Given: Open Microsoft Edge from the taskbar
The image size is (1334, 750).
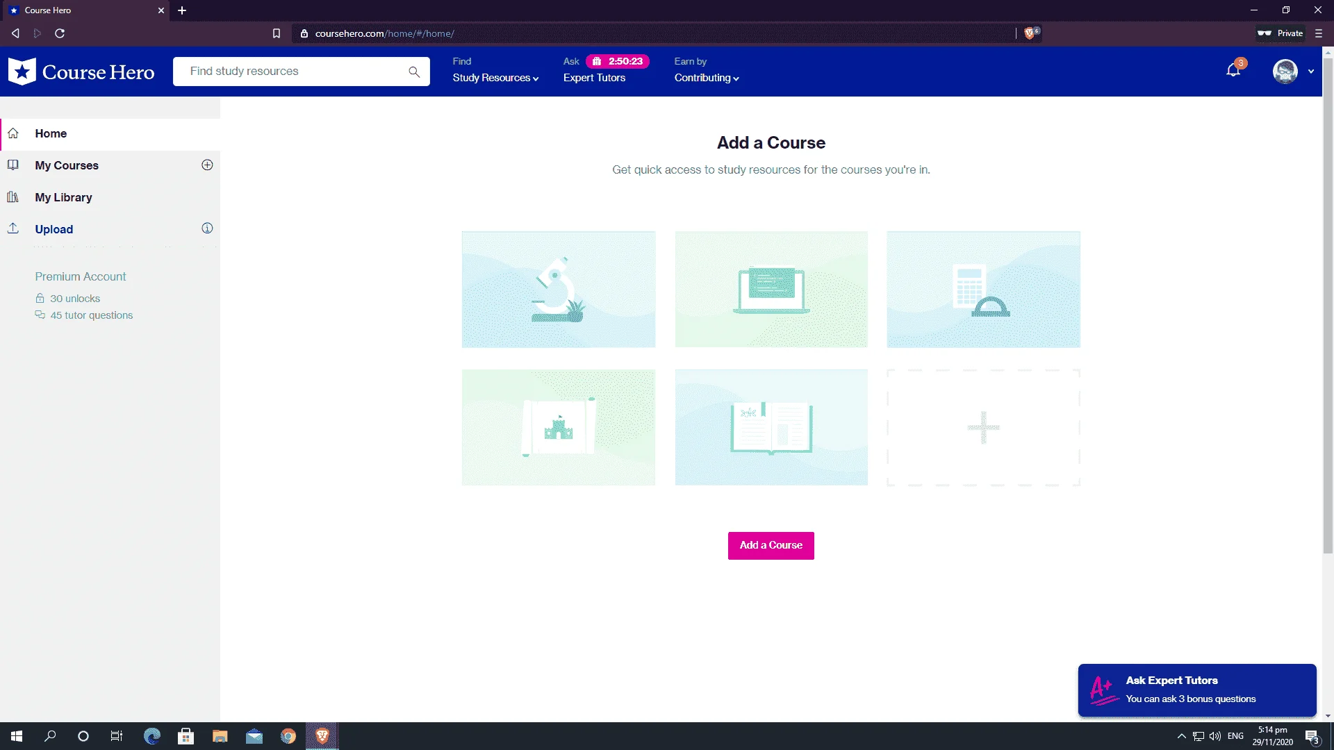Looking at the screenshot, I should pyautogui.click(x=152, y=736).
